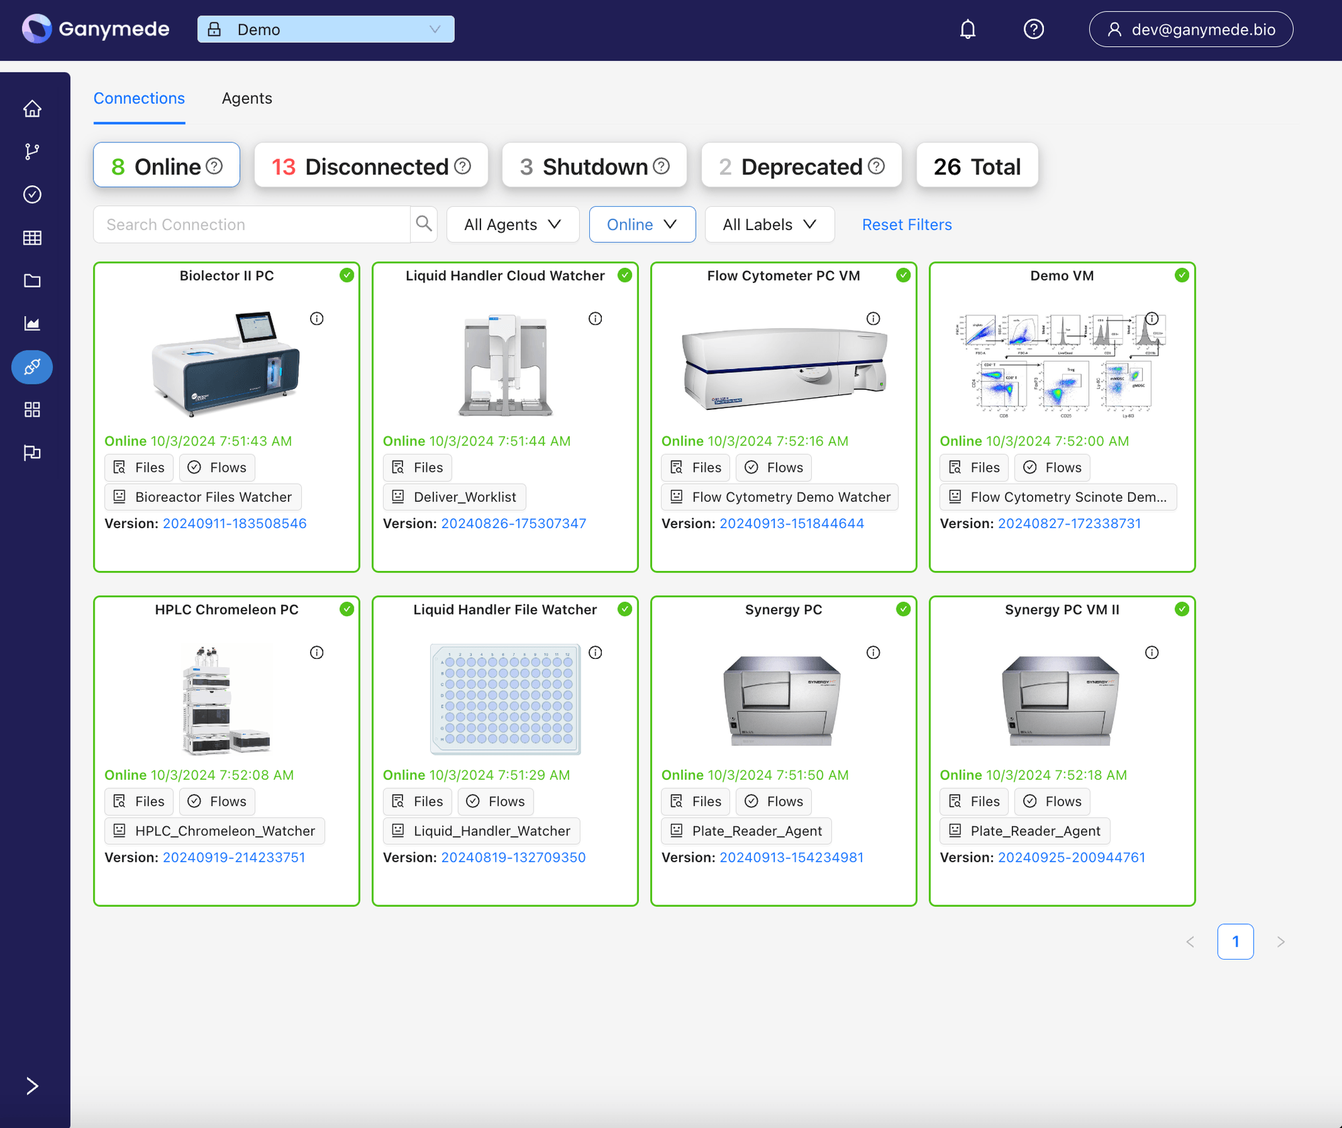Filter by 13 Disconnected status card

(371, 166)
